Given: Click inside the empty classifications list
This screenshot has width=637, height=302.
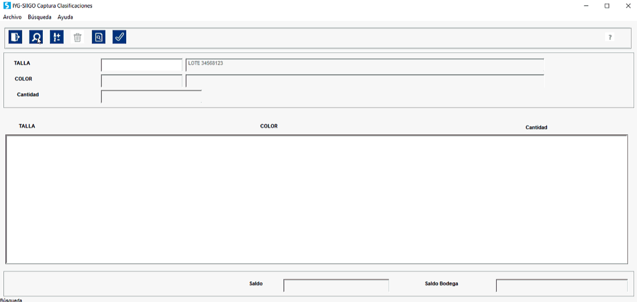Looking at the screenshot, I should tap(317, 199).
